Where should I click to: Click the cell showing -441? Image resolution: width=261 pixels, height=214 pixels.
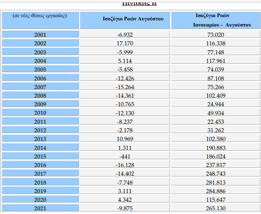125,157
